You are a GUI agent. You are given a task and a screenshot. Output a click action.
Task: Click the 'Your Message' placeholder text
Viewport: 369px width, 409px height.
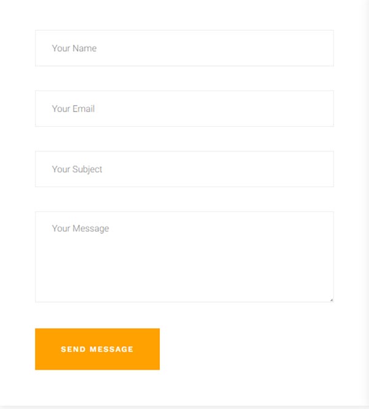pos(80,229)
